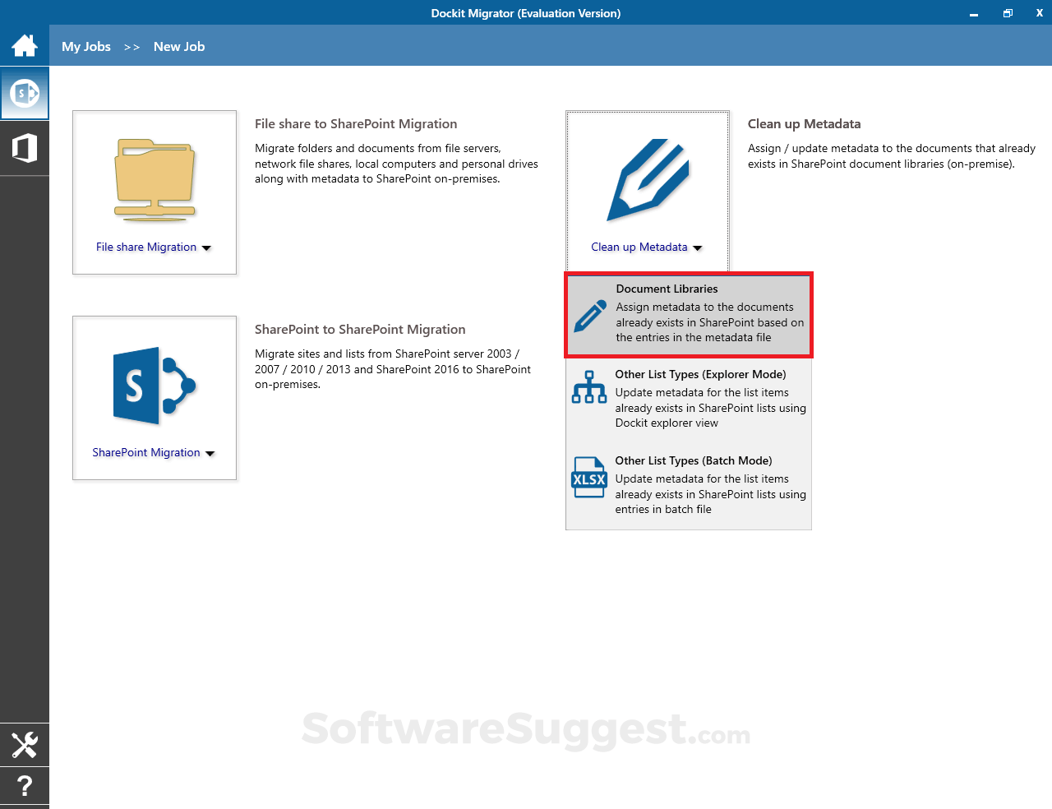1052x809 pixels.
Task: Expand the SharePoint Migration dropdown arrow
Action: click(210, 453)
